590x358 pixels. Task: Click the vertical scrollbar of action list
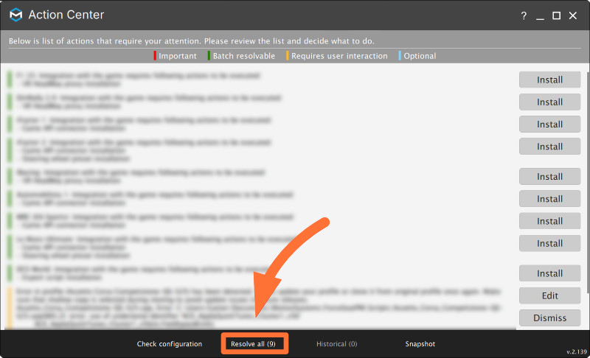588,182
